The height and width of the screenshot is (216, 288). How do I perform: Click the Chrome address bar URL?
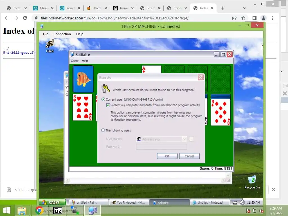click(x=115, y=18)
